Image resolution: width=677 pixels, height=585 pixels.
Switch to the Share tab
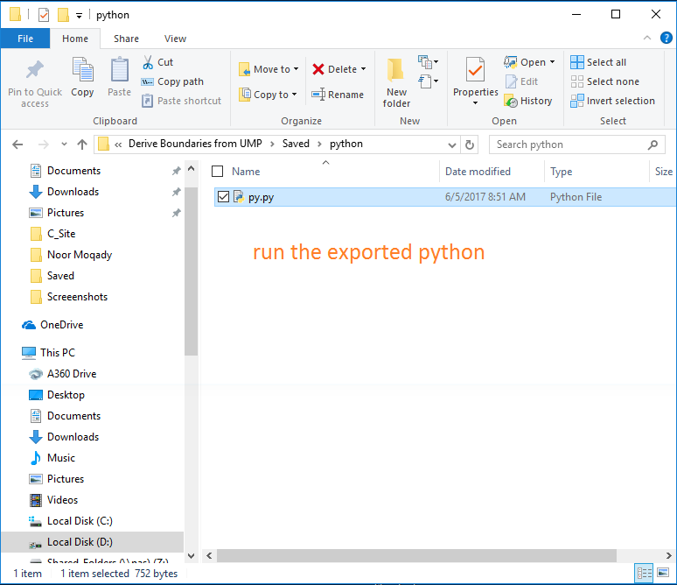126,39
